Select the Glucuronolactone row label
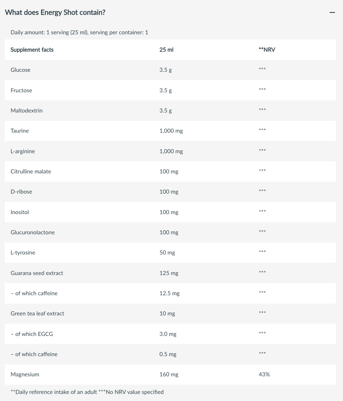This screenshot has height=401, width=343. click(x=33, y=232)
